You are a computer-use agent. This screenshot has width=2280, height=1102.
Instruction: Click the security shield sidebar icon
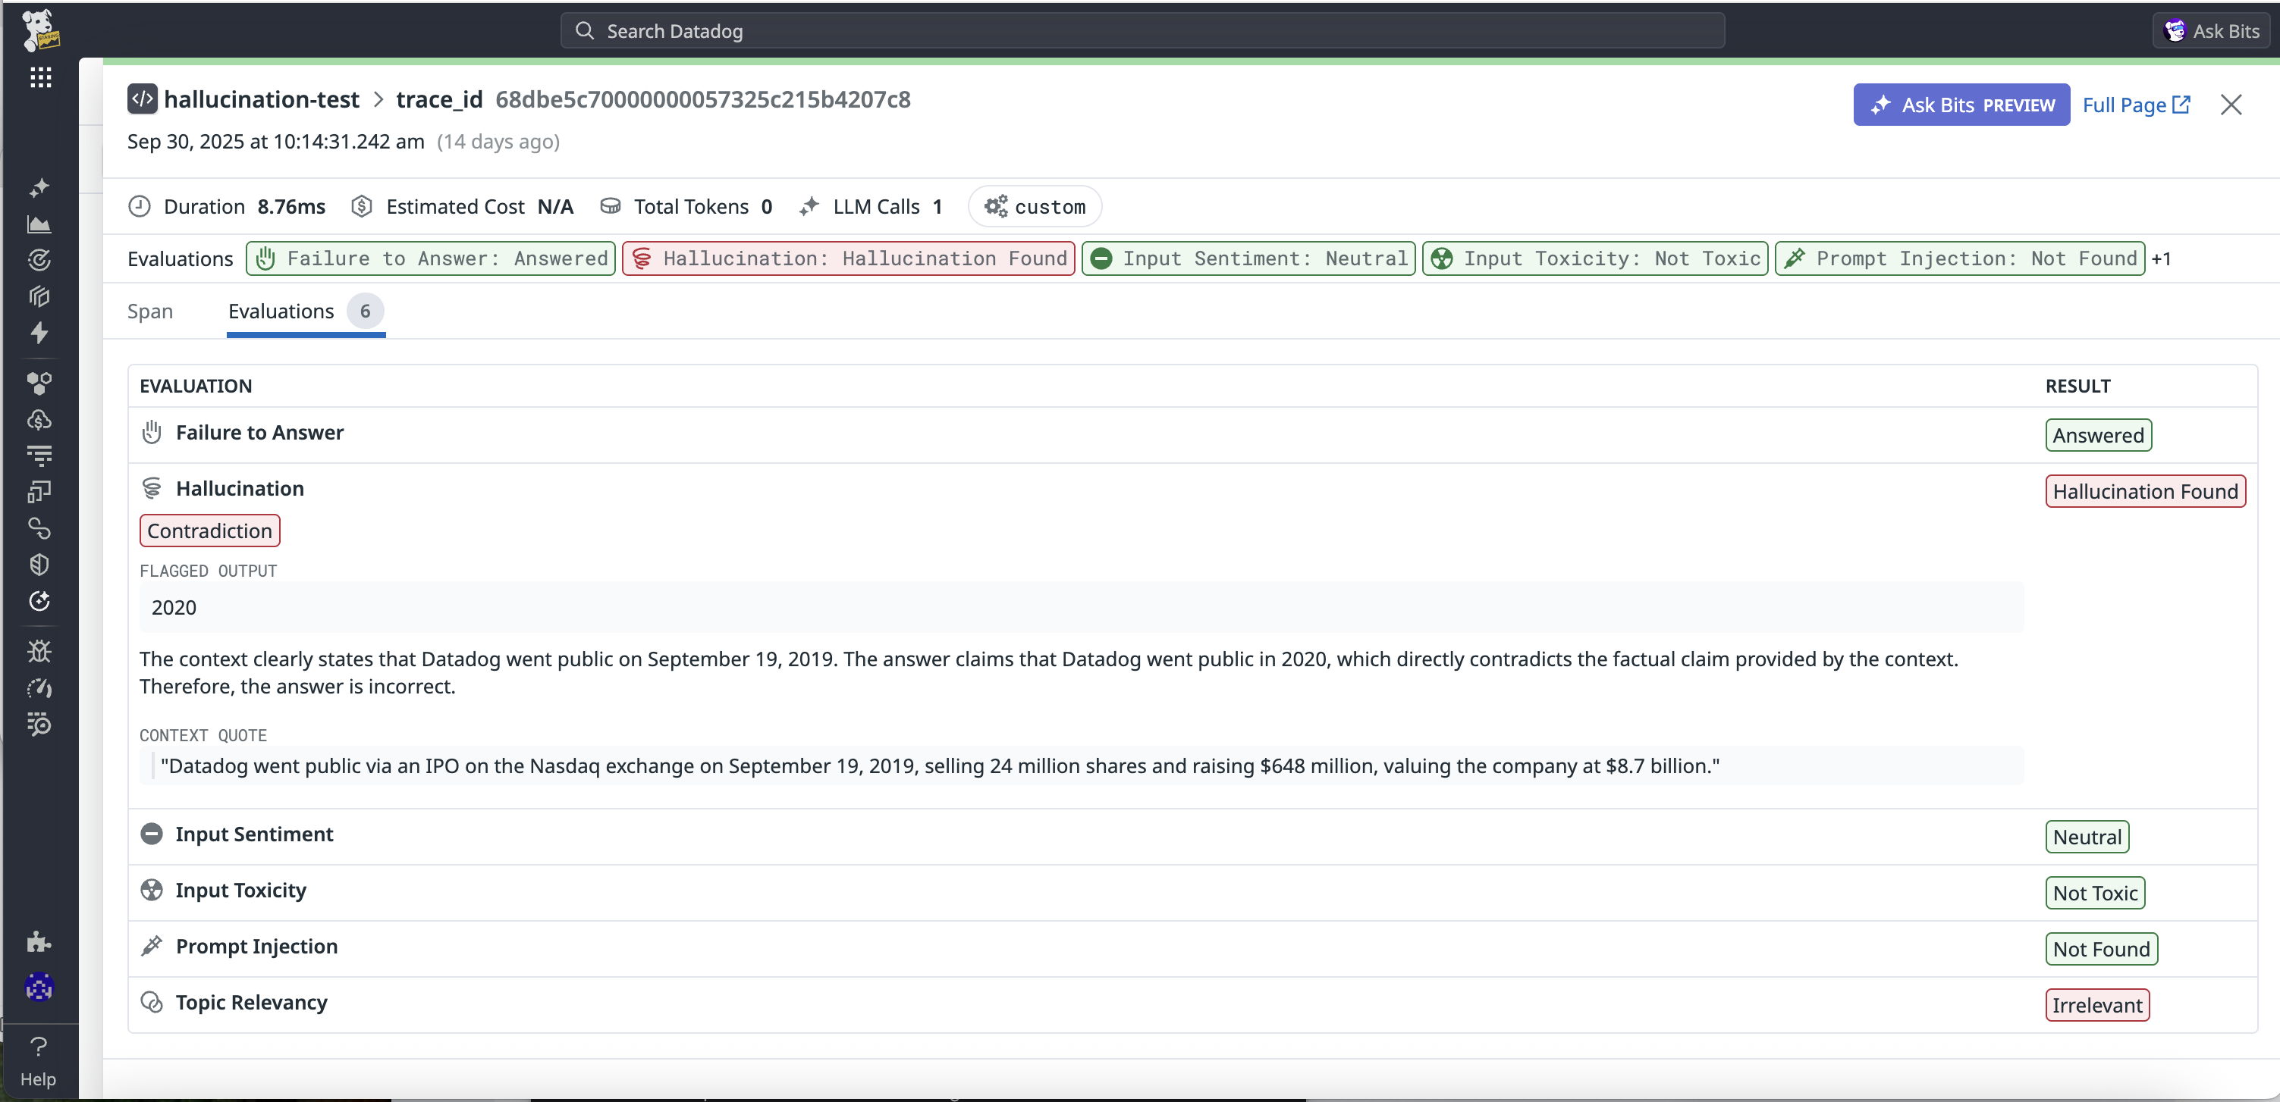coord(39,565)
